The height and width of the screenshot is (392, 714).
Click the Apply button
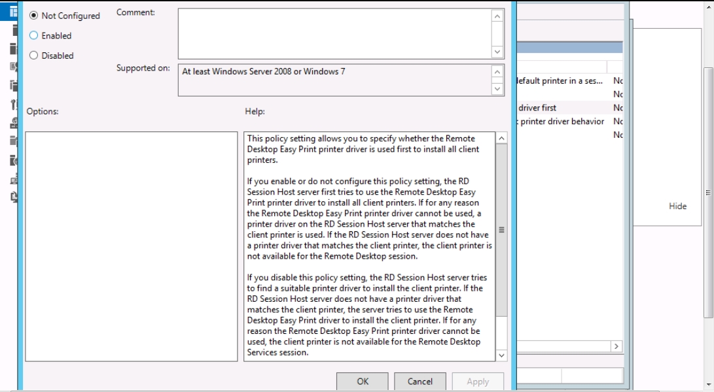click(x=478, y=382)
